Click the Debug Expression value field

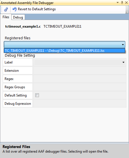(x=80, y=104)
